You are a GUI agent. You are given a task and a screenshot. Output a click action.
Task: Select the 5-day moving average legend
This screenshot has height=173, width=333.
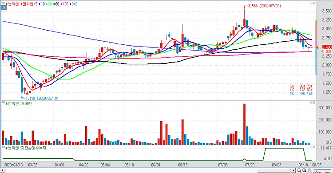[x=29, y=4]
